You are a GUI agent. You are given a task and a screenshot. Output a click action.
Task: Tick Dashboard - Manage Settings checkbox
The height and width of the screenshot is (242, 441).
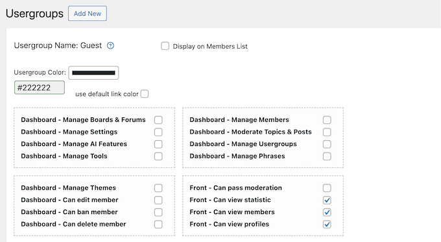pyautogui.click(x=158, y=132)
